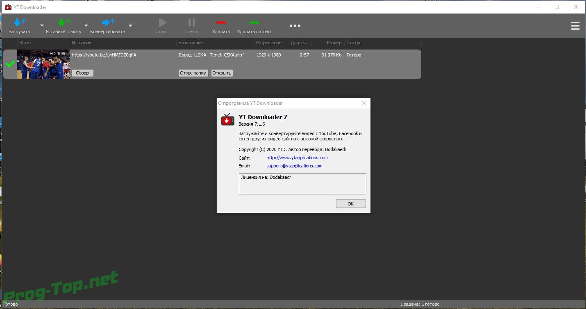Click the Вставить ссылку paste link icon
Image resolution: width=586 pixels, height=309 pixels.
point(64,22)
